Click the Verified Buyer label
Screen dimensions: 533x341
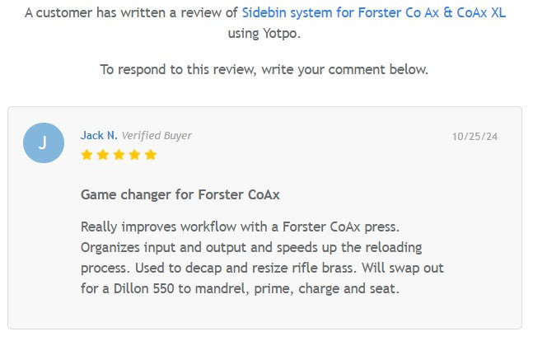(157, 135)
